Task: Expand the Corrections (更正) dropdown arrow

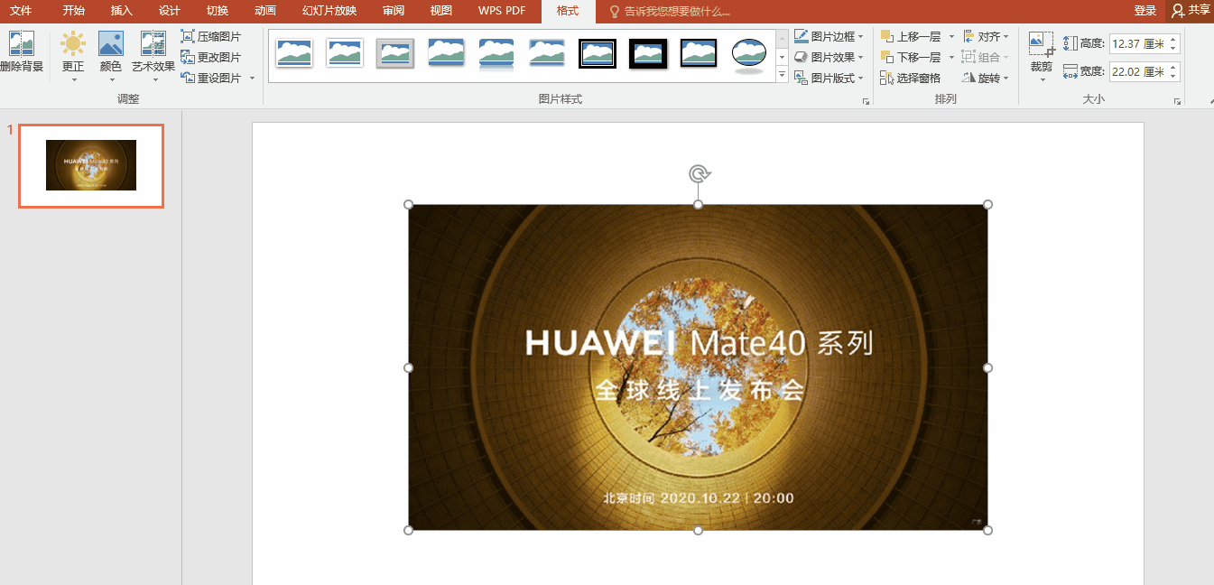Action: pos(73,79)
